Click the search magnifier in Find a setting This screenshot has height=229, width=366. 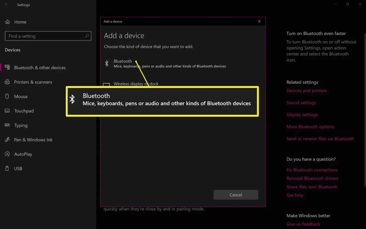pyautogui.click(x=87, y=36)
